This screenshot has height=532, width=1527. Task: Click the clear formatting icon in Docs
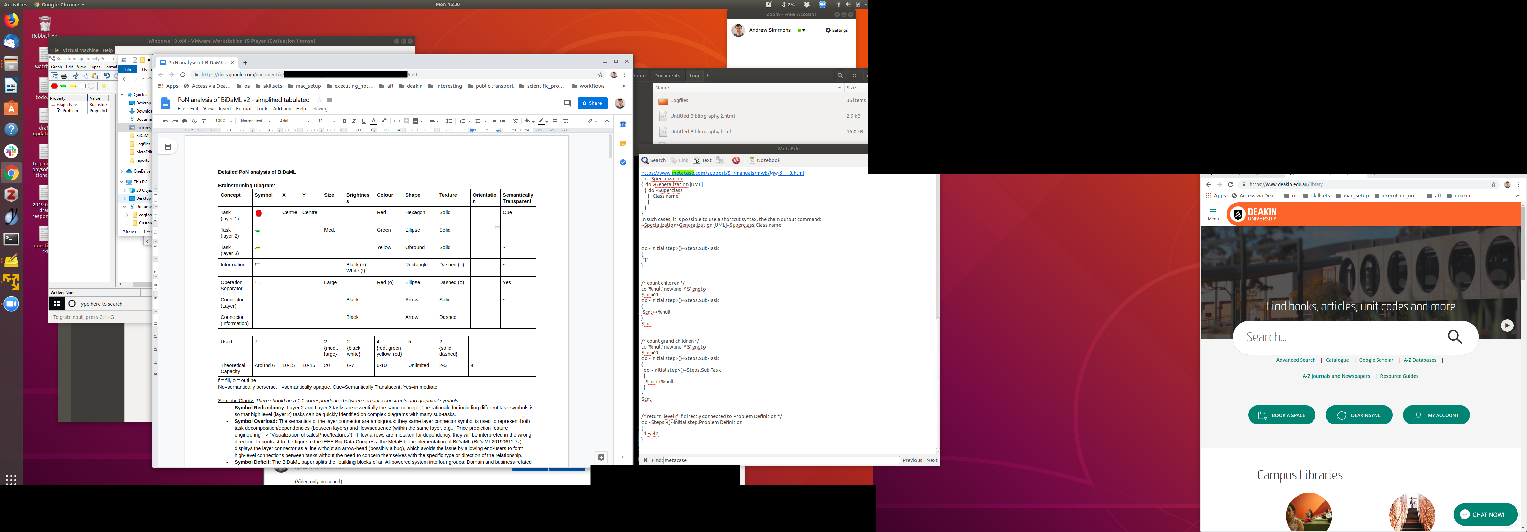point(515,121)
